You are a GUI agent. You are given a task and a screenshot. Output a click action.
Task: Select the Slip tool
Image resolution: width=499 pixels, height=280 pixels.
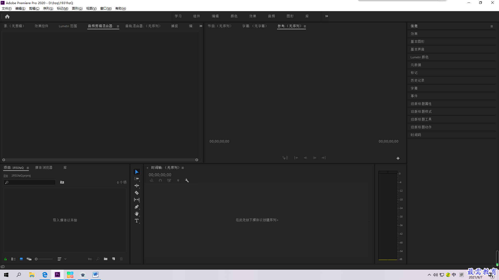coord(137,200)
